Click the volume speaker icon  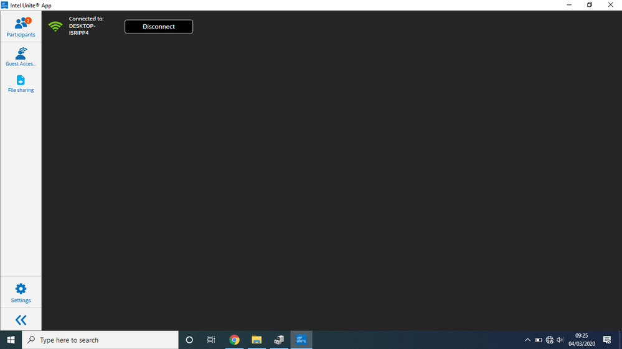[560, 340]
